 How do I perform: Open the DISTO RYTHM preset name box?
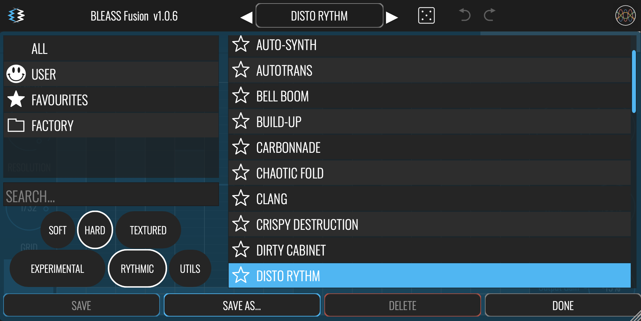[x=319, y=16]
